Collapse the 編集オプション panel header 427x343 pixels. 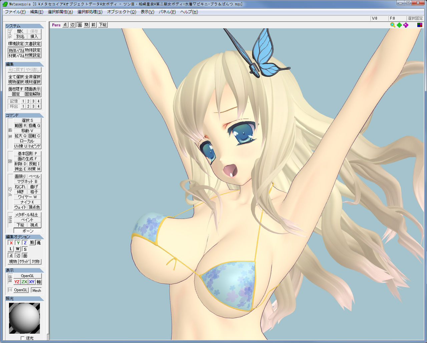[x=24, y=237]
